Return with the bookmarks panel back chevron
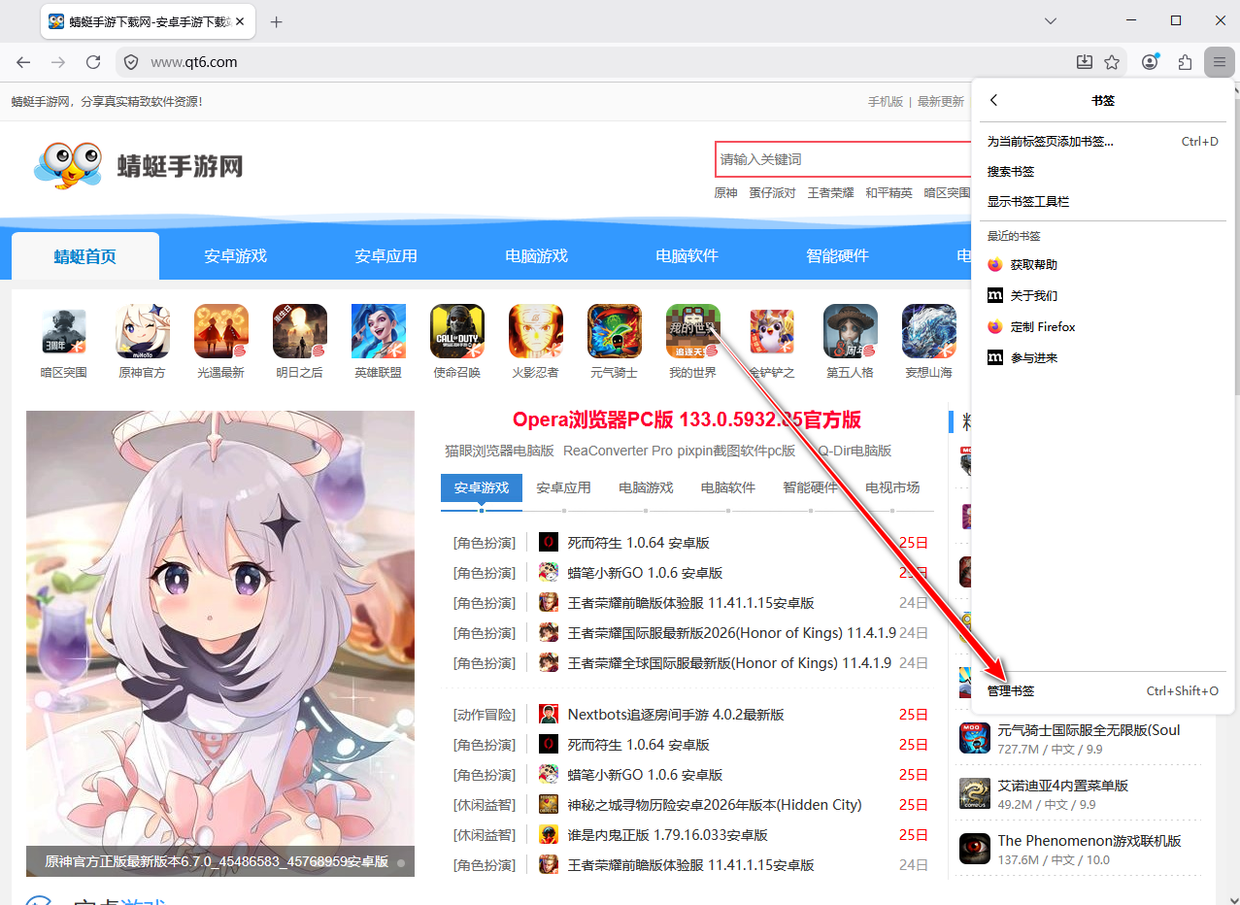This screenshot has height=905, width=1240. pyautogui.click(x=993, y=100)
